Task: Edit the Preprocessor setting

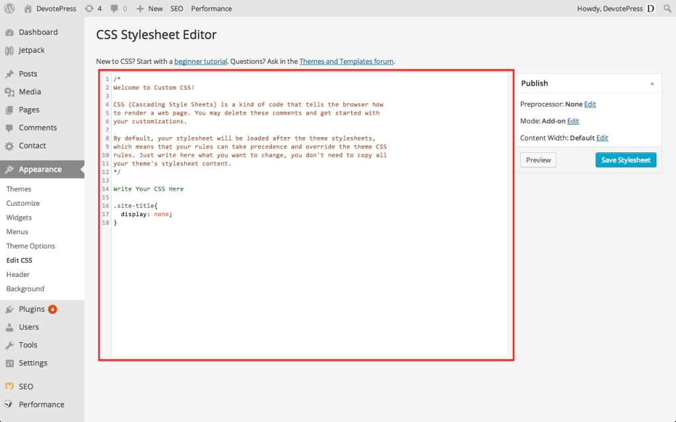Action: (x=590, y=104)
